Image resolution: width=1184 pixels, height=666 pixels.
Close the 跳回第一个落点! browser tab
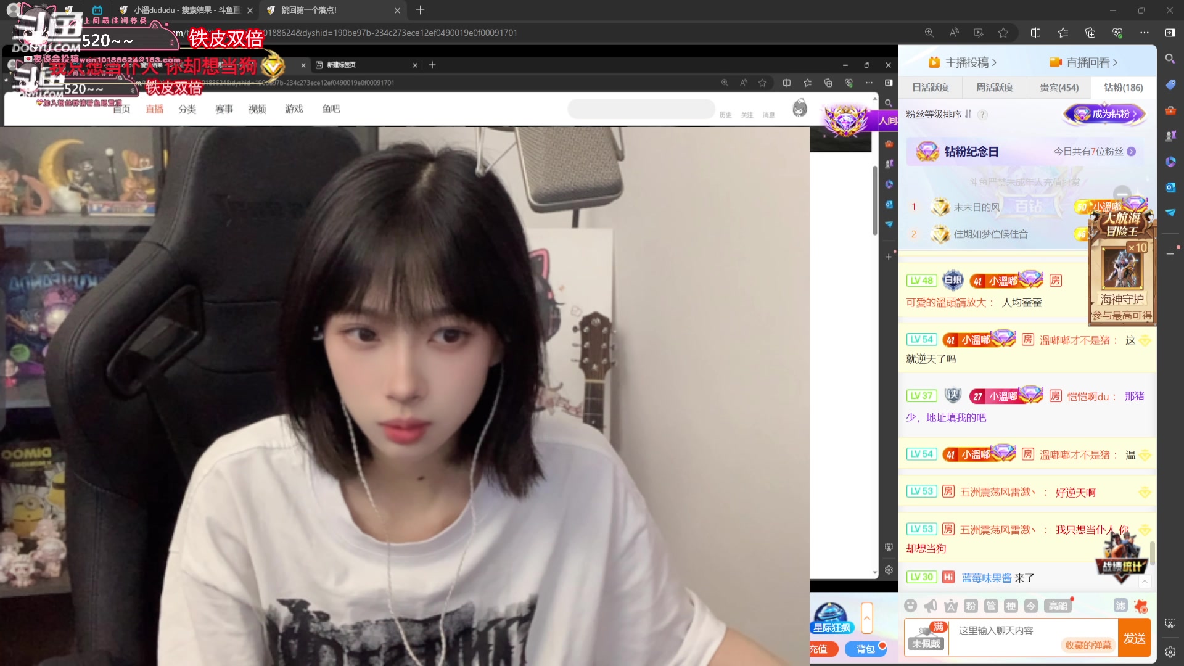(397, 10)
